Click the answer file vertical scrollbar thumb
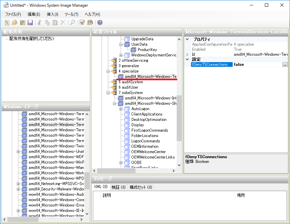 [x=179, y=118]
